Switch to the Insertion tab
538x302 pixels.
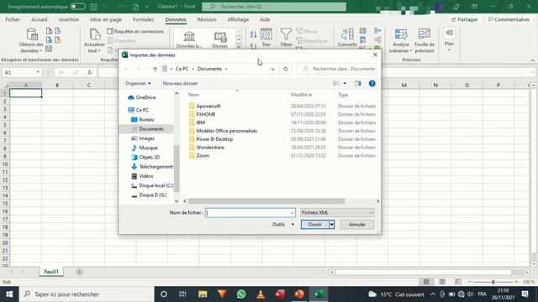[69, 19]
